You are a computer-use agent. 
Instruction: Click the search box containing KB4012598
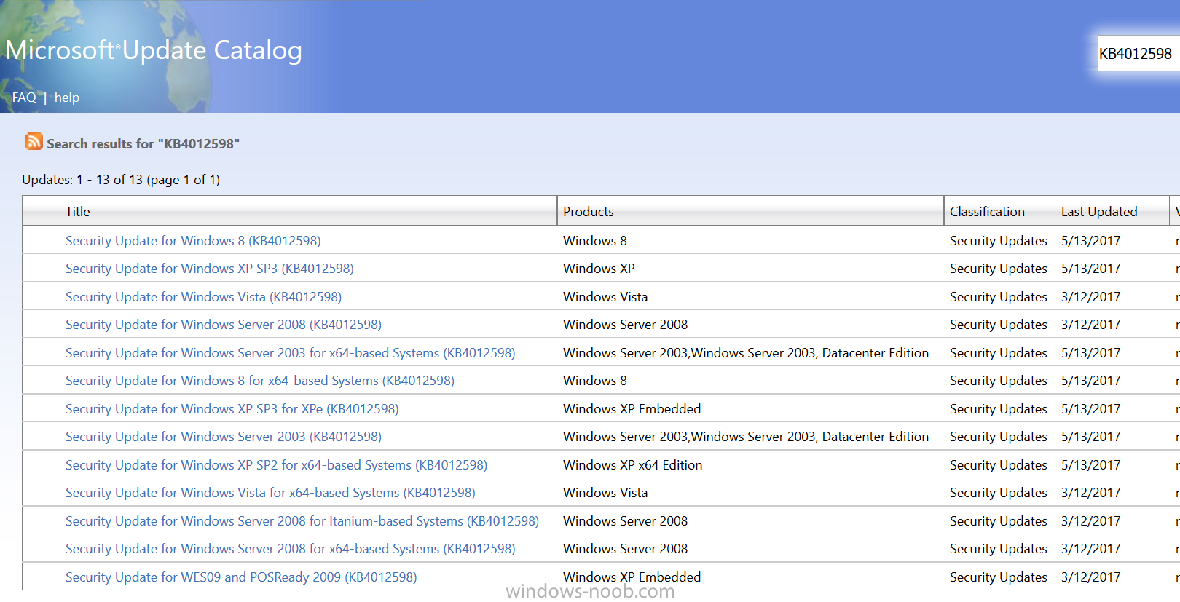point(1138,53)
